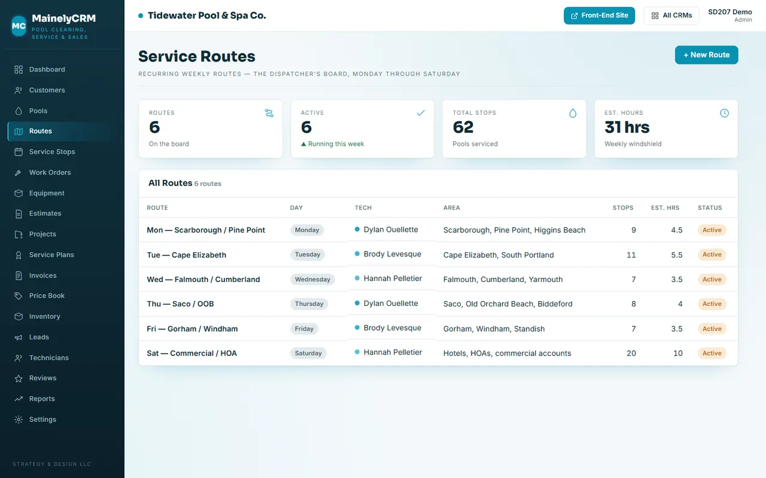Click the clock icon on Est. Hours card
Viewport: 766px width, 478px height.
point(724,113)
